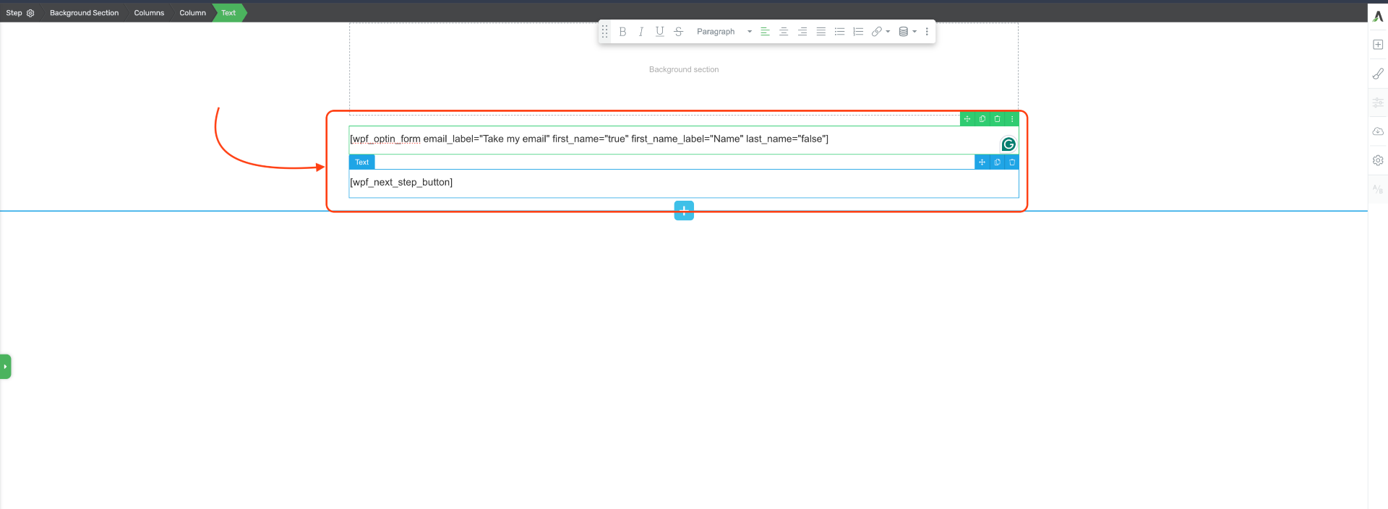This screenshot has height=509, width=1388.
Task: Open the dynamic data dropdown
Action: click(907, 32)
